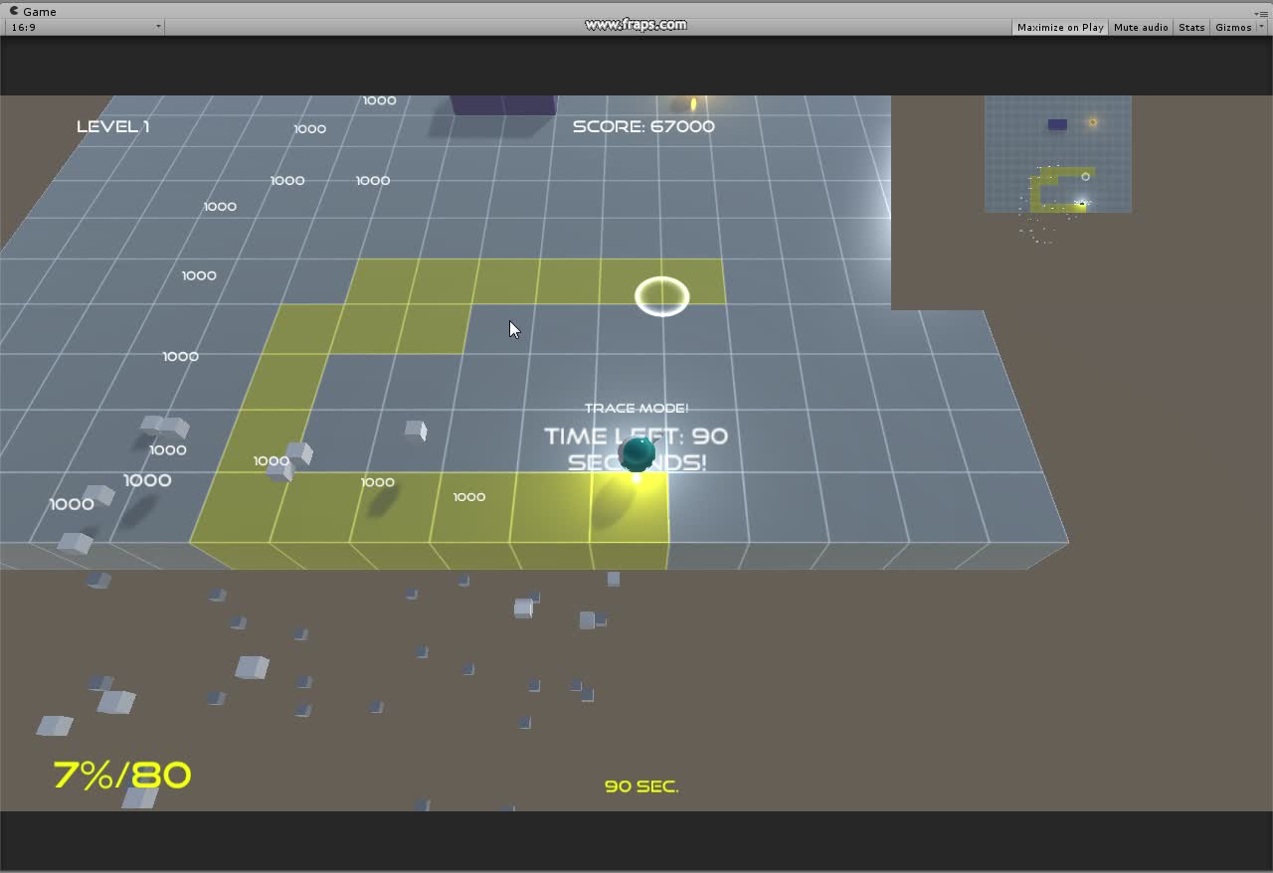Click the white ring marker on the grid
This screenshot has width=1273, height=873.
click(662, 296)
